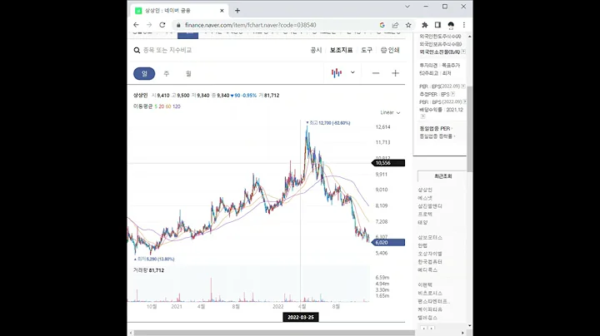Click the padlock site info icon

[x=178, y=25]
